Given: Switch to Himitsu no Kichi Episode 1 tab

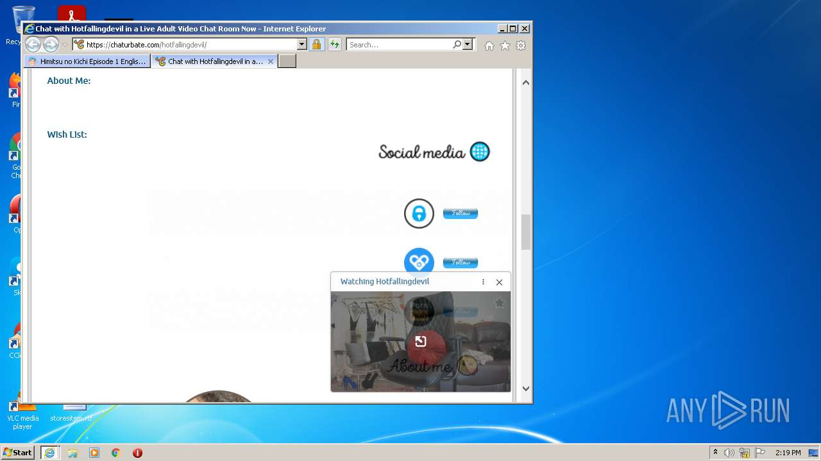Looking at the screenshot, I should [87, 61].
